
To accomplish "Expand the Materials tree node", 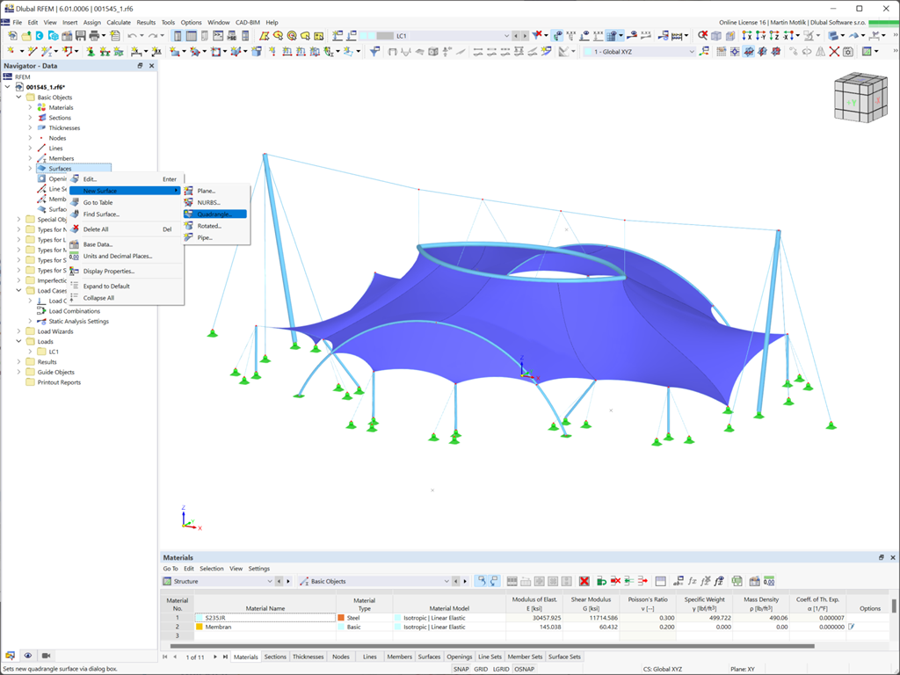I will coord(31,107).
